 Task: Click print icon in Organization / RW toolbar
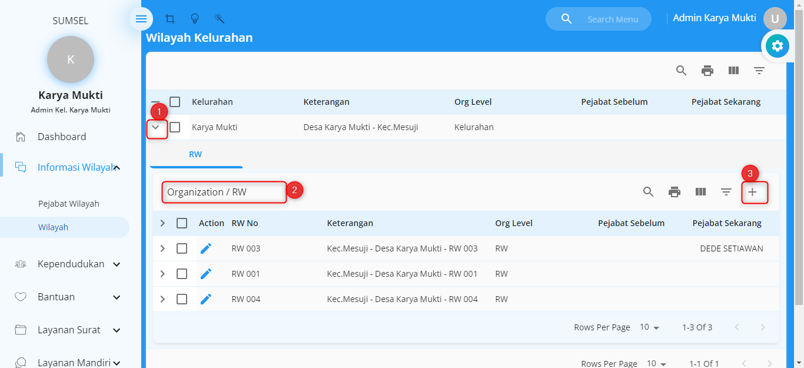[675, 192]
